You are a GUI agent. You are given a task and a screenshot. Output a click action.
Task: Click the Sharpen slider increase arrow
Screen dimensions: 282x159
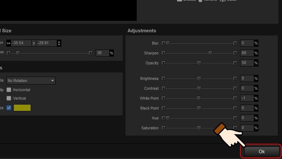point(235,53)
